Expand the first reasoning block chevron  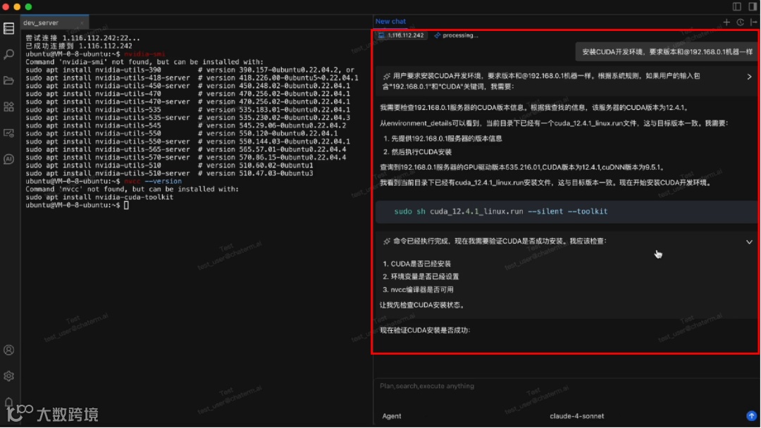coord(749,77)
